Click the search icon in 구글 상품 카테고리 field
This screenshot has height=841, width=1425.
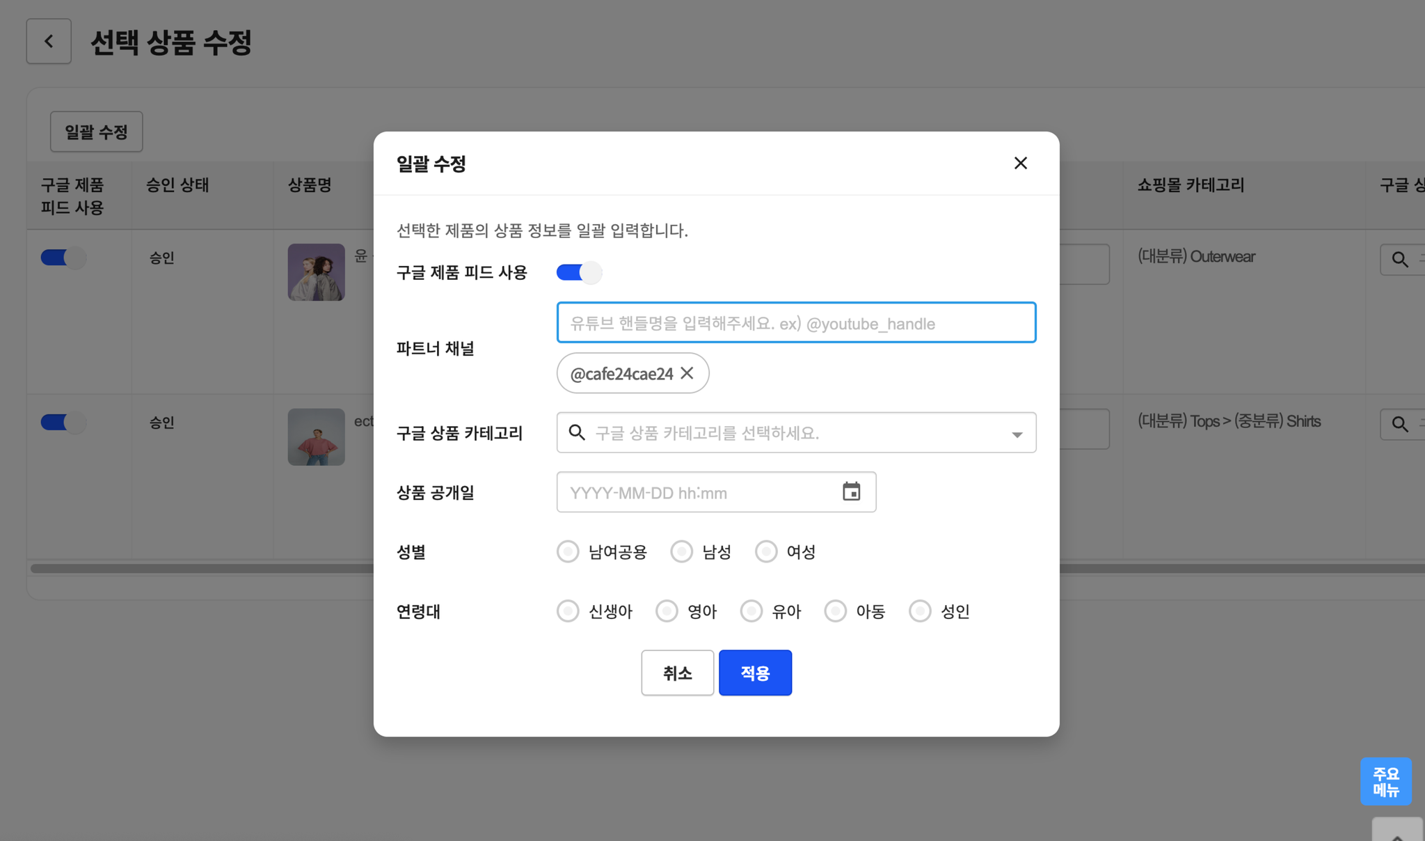pyautogui.click(x=577, y=432)
